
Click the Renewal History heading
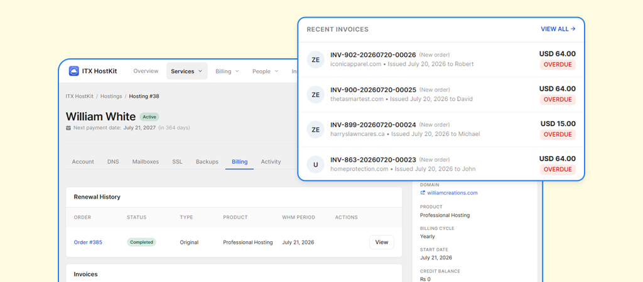point(97,197)
